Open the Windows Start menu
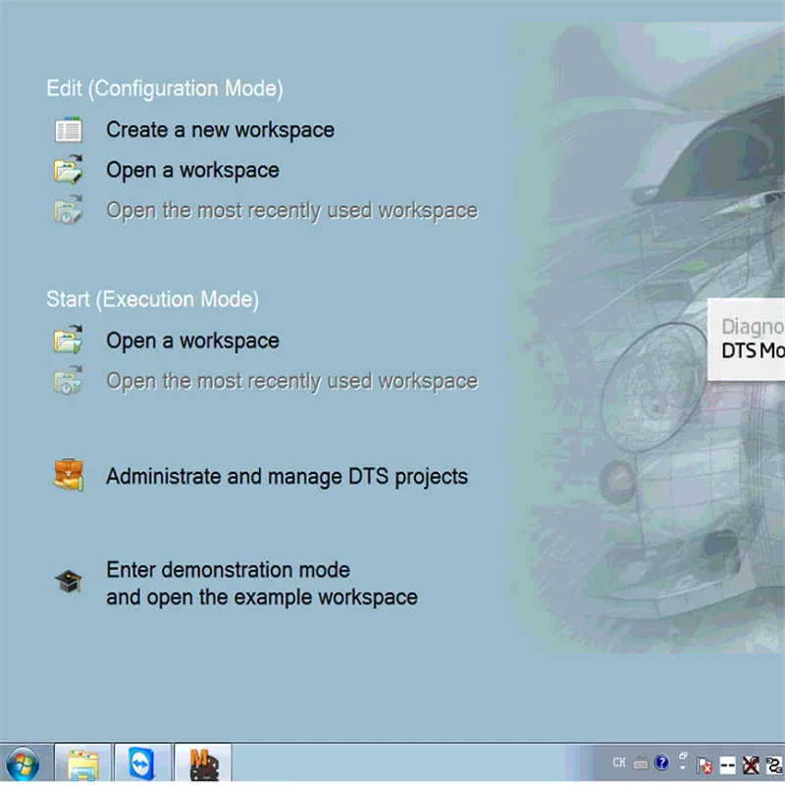785x785 pixels. coord(22,764)
